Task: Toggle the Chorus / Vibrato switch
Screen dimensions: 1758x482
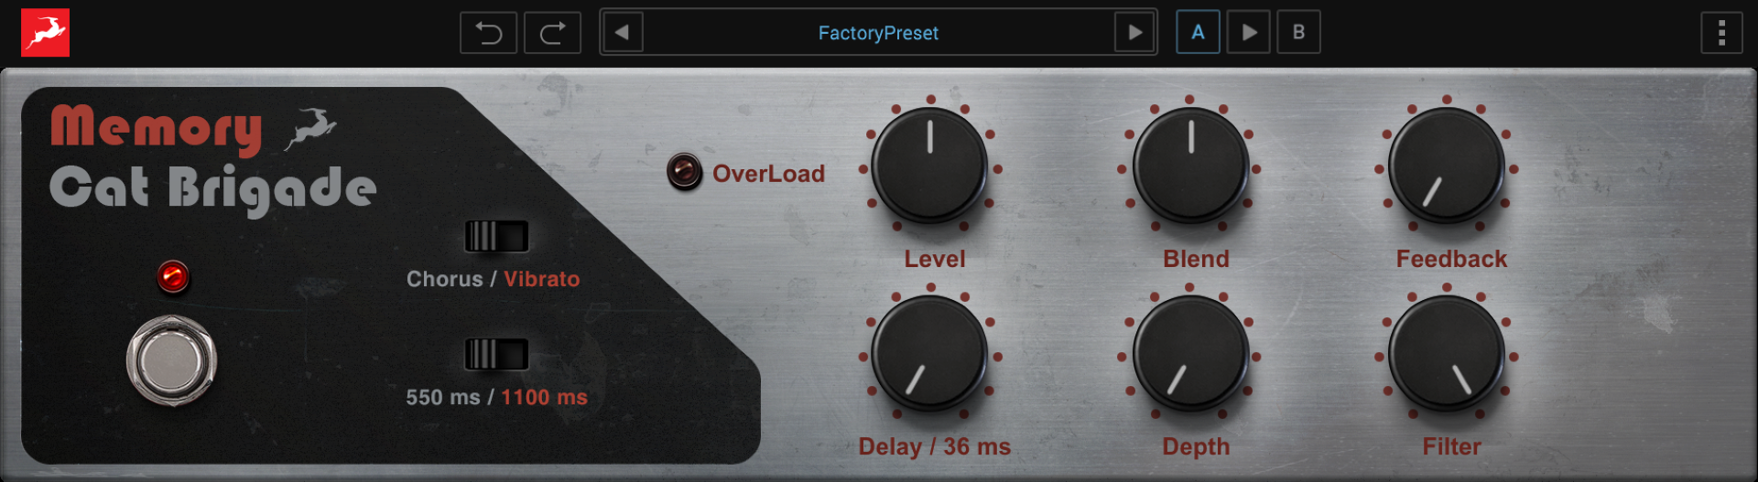Action: [496, 237]
